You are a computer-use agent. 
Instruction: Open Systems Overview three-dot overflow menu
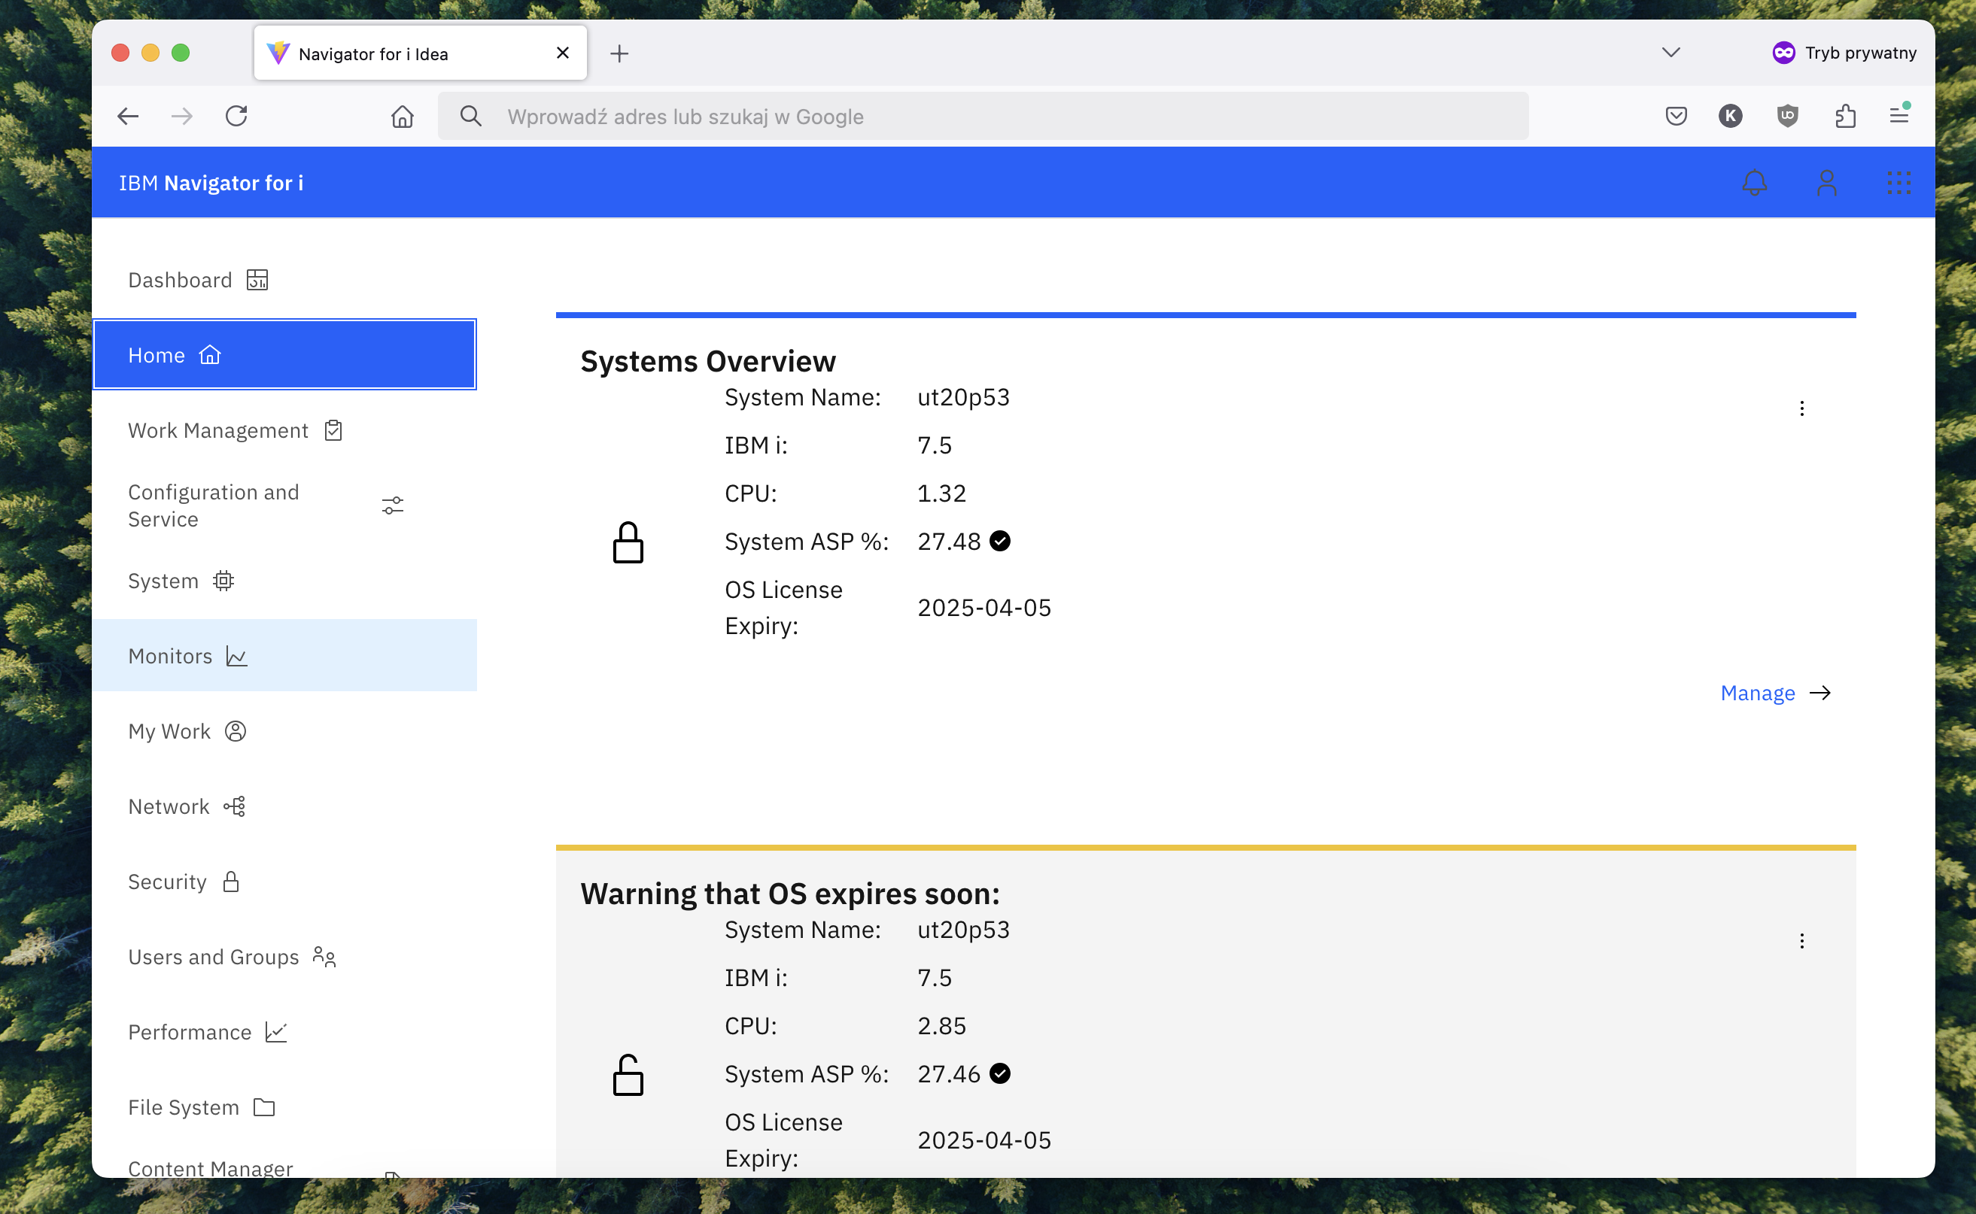(x=1801, y=408)
